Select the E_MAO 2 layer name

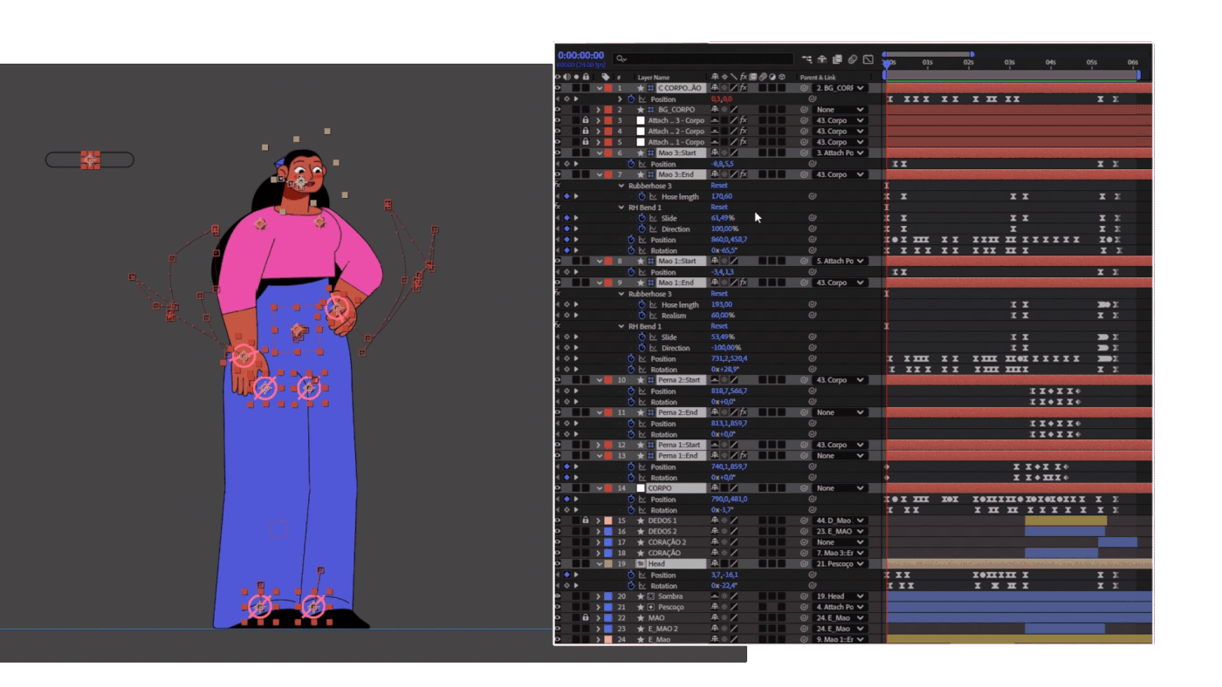(x=662, y=629)
